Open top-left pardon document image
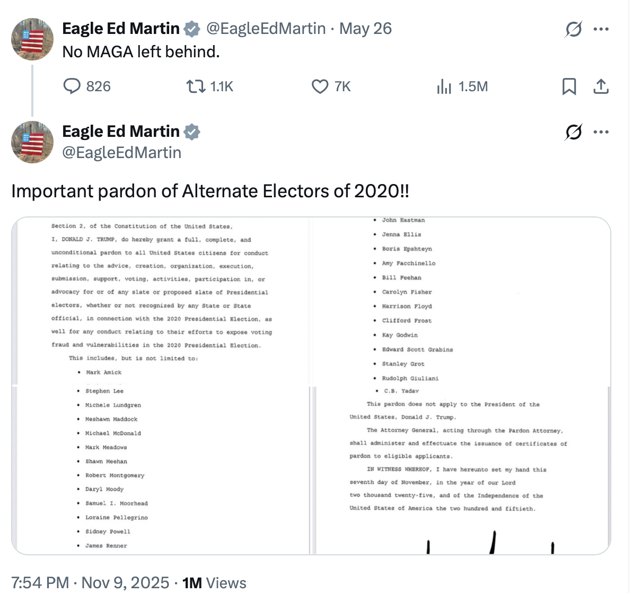Screen dimensions: 632x593 click(161, 301)
